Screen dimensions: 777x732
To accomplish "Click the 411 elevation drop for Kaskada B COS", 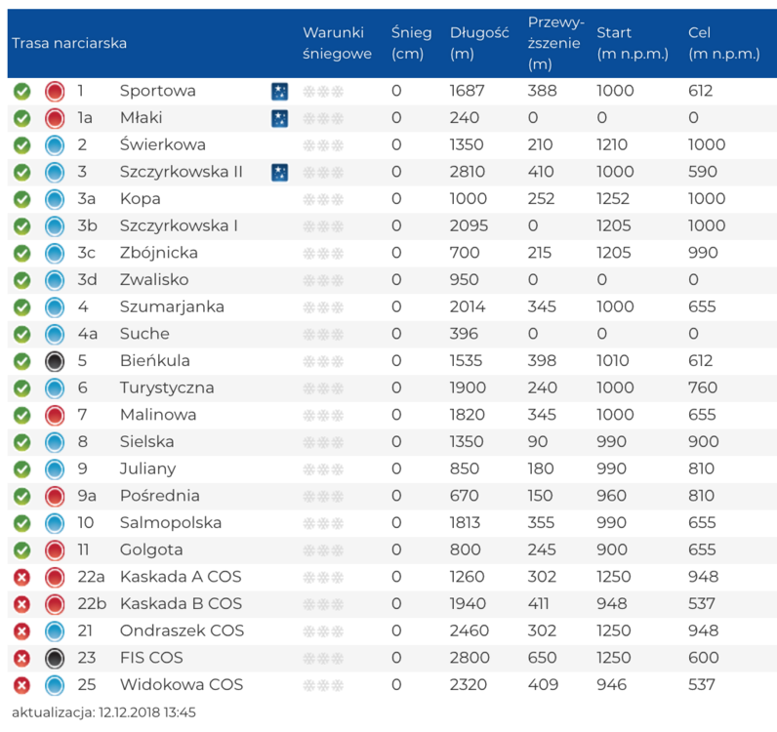I will [x=538, y=604].
